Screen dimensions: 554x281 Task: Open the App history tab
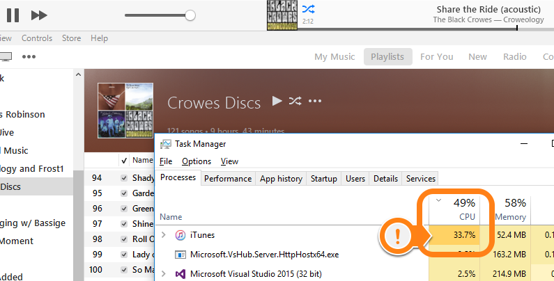pos(282,179)
